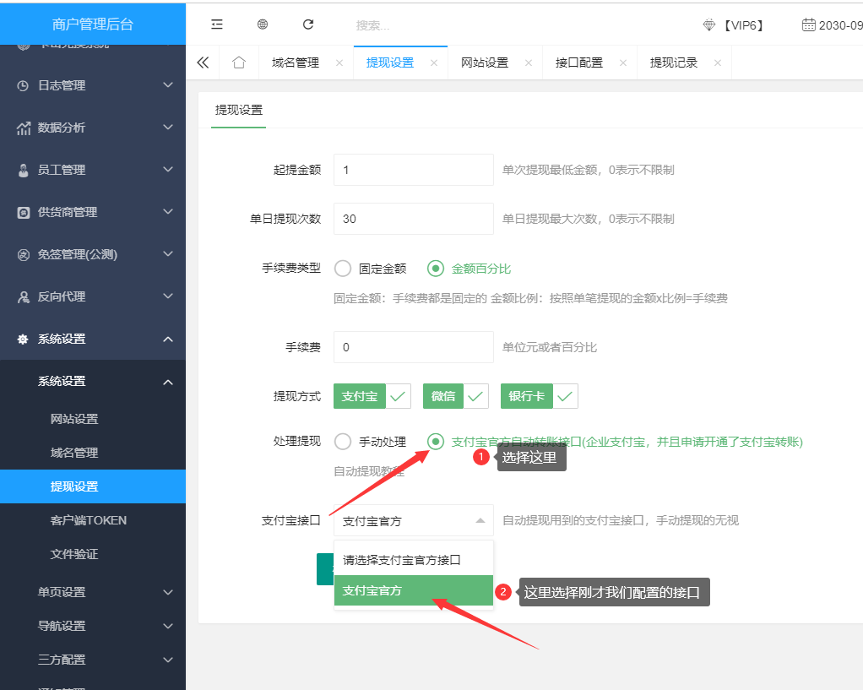The image size is (863, 690).
Task: Expand 数据分析 sidebar menu
Action: pyautogui.click(x=168, y=128)
